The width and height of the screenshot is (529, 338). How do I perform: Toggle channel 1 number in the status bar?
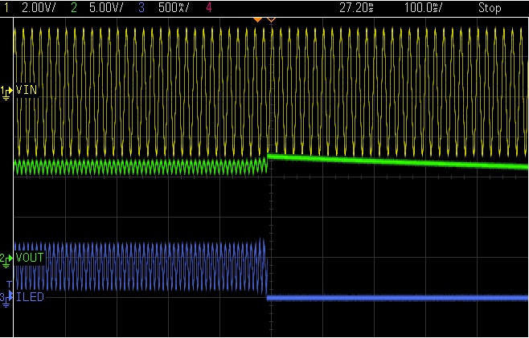[x=7, y=8]
